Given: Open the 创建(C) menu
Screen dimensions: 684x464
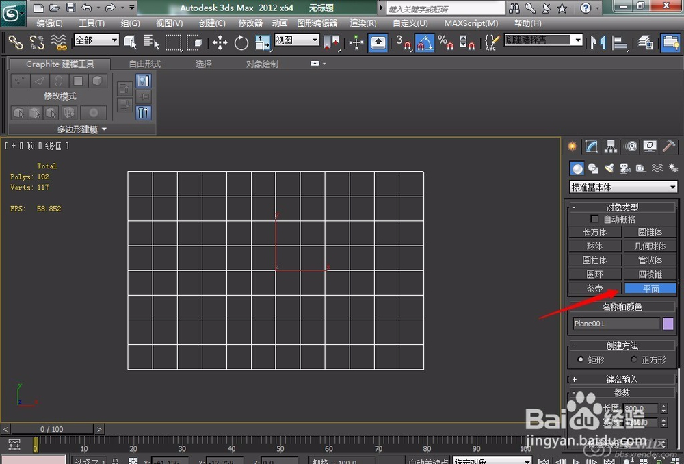Looking at the screenshot, I should tap(212, 23).
